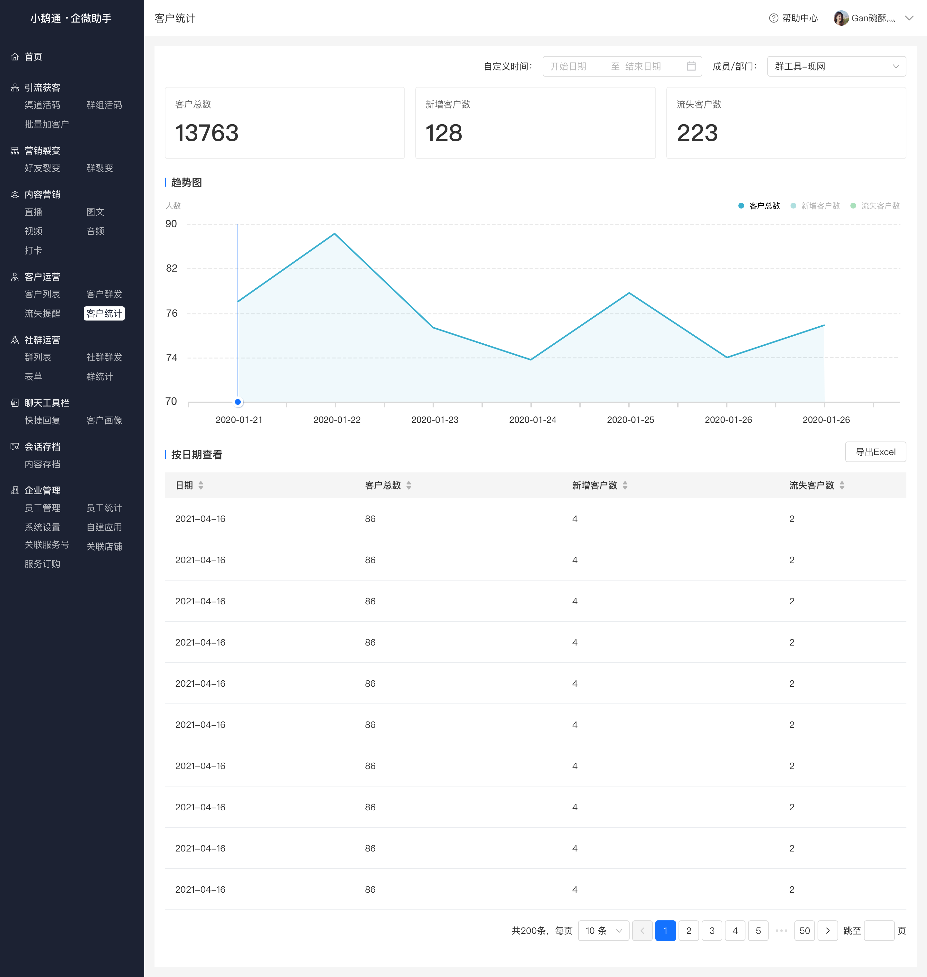Screen dimensions: 927x977
Task: Sort the table by 日期 column
Action: click(201, 486)
